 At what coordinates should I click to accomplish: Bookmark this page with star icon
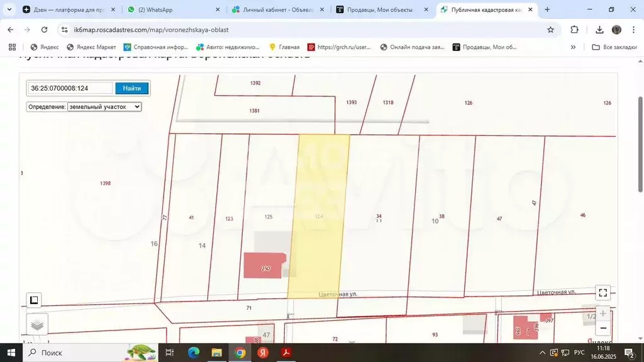pyautogui.click(x=550, y=30)
